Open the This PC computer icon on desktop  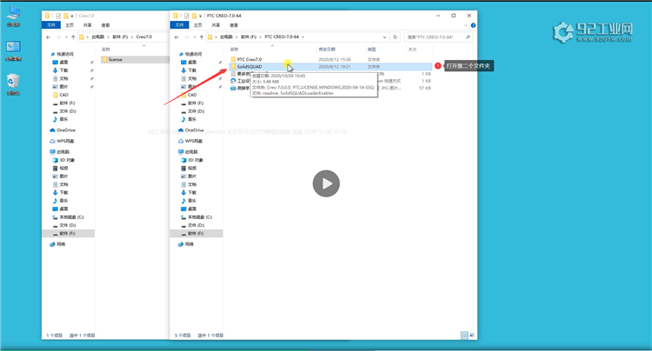click(x=13, y=17)
